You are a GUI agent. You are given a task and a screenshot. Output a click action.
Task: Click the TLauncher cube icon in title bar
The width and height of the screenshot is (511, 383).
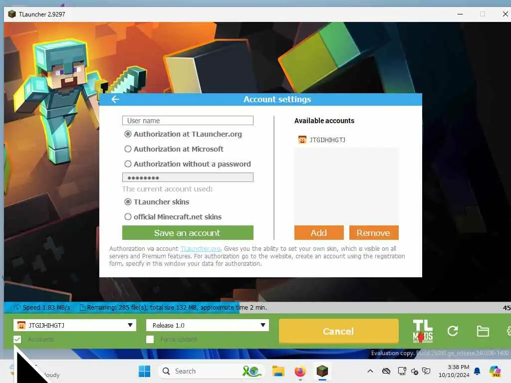point(12,14)
